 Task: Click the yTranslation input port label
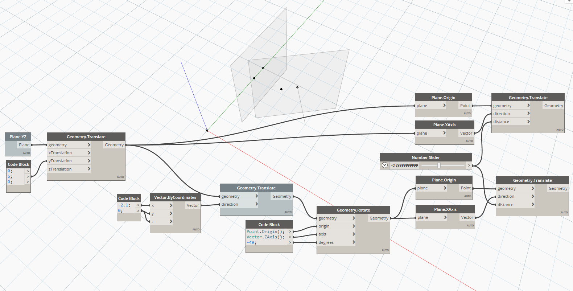pyautogui.click(x=60, y=161)
